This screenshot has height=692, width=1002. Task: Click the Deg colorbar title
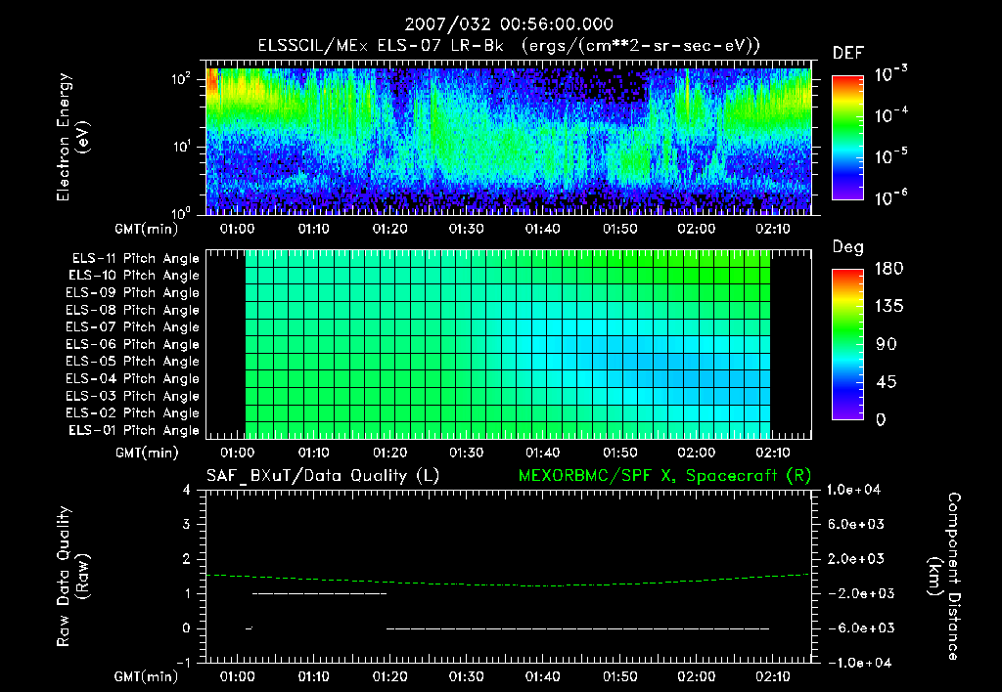(848, 247)
